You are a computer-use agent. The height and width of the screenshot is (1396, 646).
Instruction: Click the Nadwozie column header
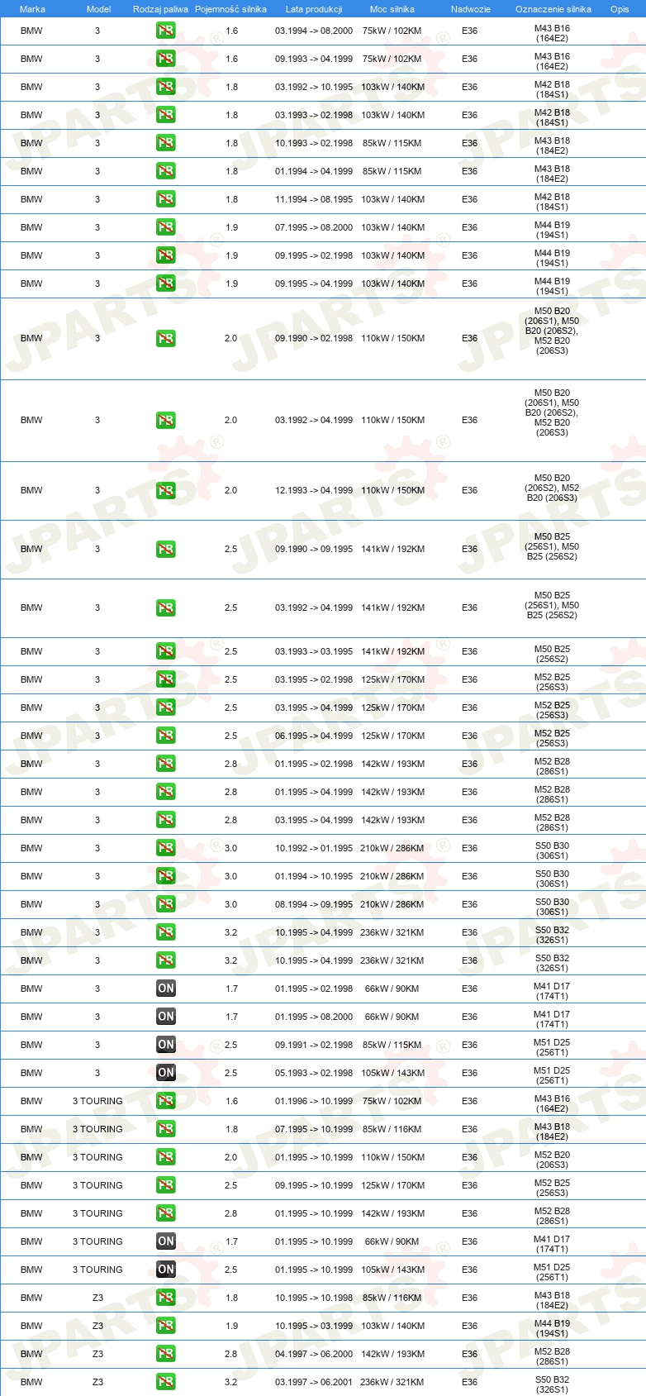(470, 9)
